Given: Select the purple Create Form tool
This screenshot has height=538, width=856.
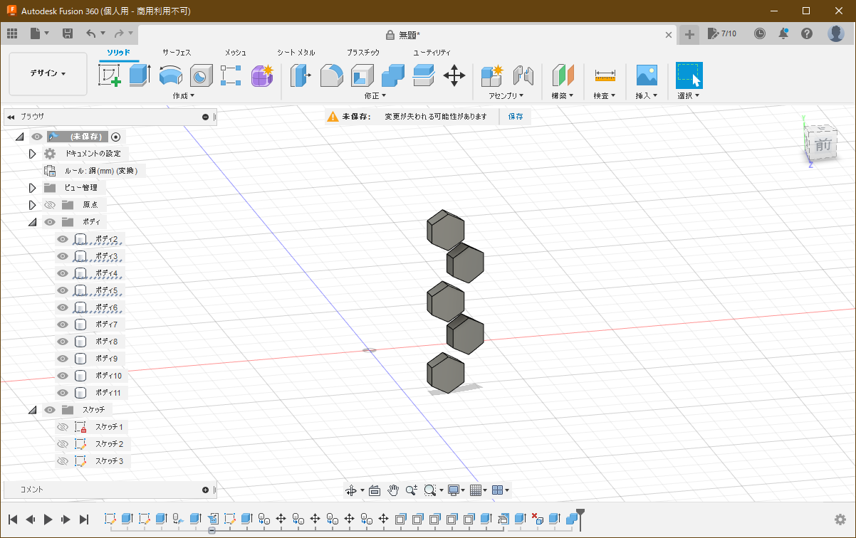Looking at the screenshot, I should pos(262,75).
